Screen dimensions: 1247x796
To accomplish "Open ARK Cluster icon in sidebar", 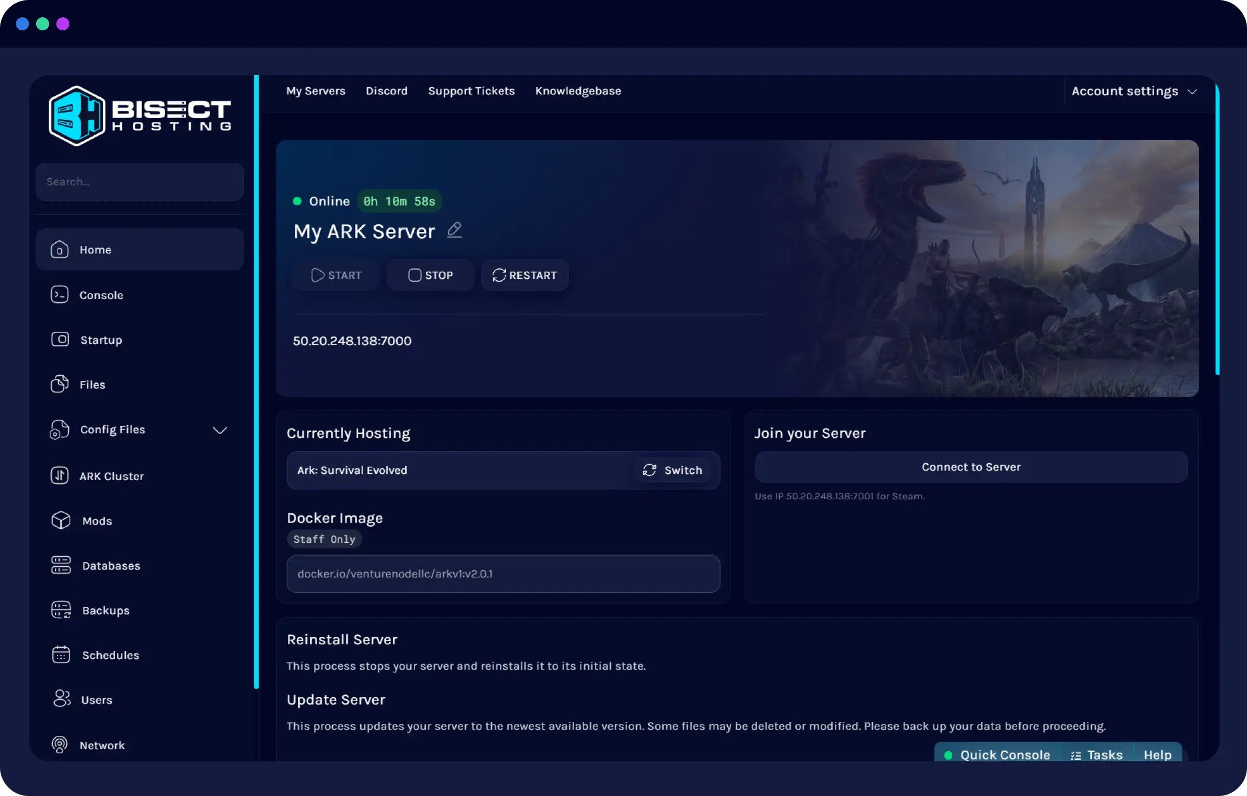I will (60, 475).
